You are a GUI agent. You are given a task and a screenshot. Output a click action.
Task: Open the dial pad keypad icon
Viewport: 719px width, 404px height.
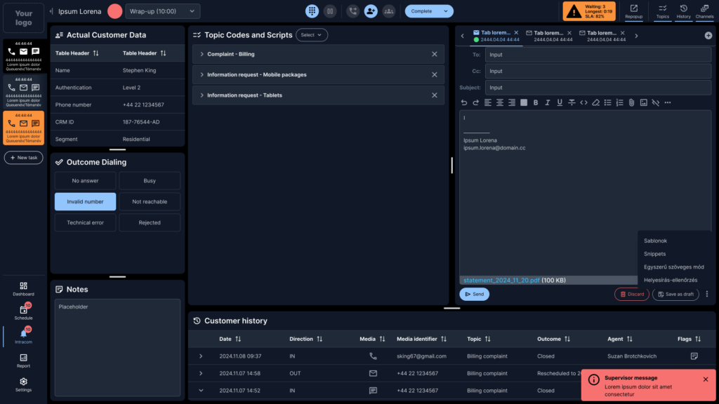[x=312, y=11]
